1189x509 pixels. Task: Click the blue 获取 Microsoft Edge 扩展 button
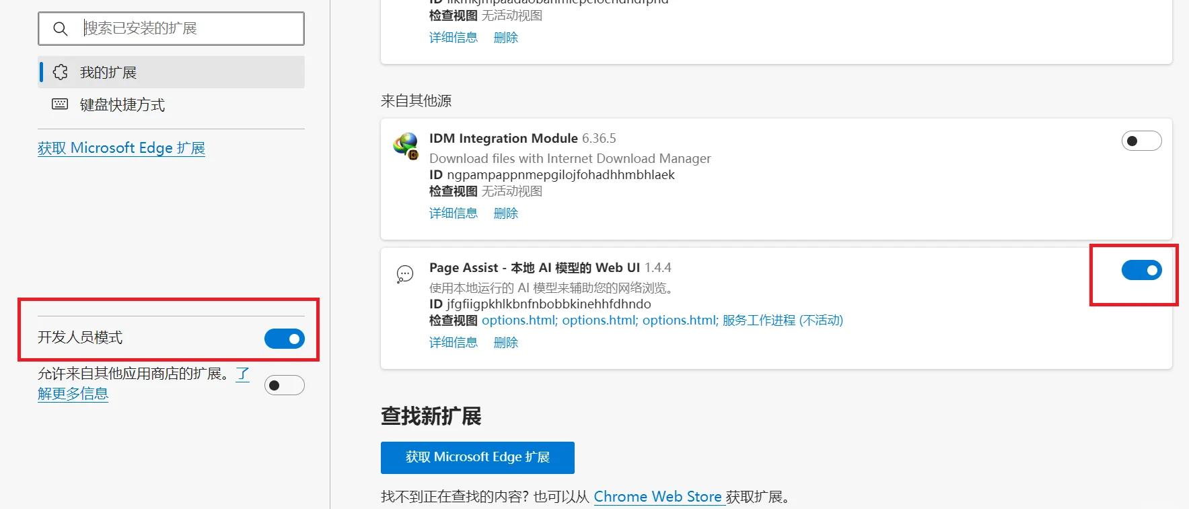(x=478, y=458)
